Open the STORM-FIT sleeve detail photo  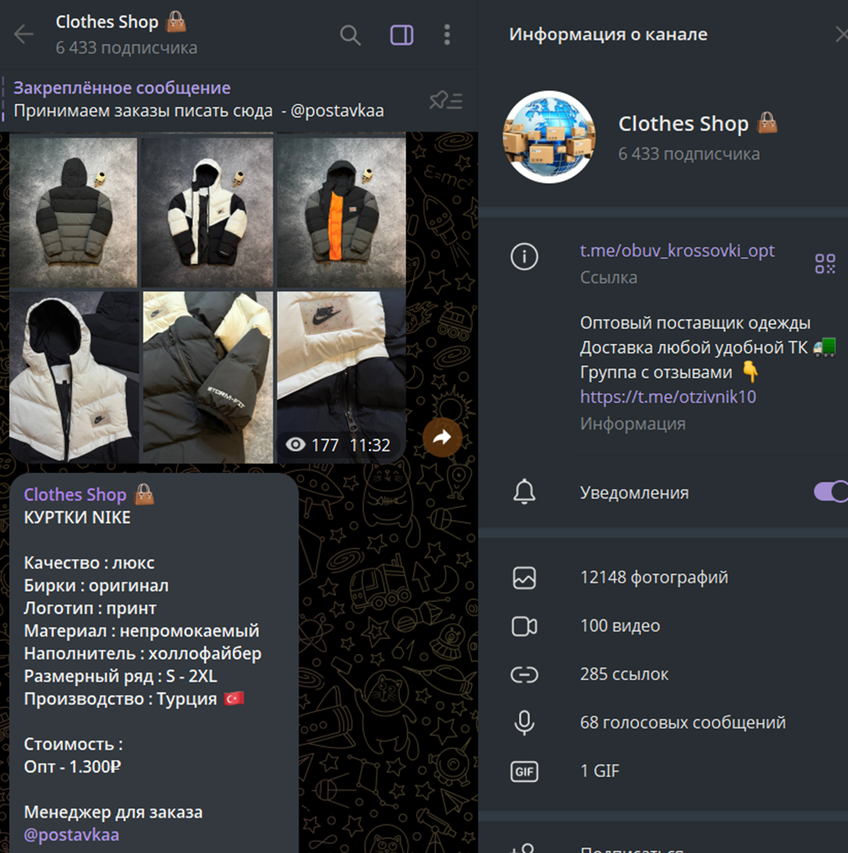(x=207, y=377)
